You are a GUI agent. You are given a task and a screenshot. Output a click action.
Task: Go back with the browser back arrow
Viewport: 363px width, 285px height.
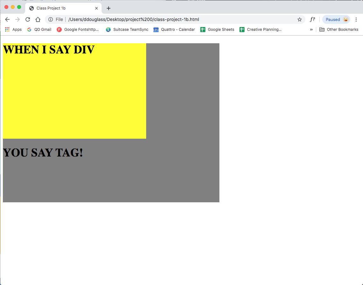tap(7, 19)
